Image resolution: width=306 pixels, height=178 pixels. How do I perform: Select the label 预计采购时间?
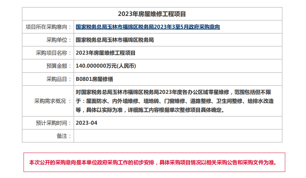(x=54, y=123)
